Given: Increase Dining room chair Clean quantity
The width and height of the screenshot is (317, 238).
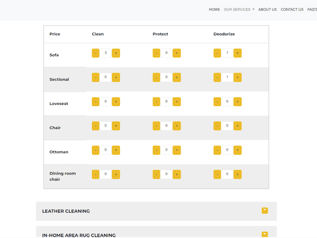Looking at the screenshot, I should (x=116, y=175).
